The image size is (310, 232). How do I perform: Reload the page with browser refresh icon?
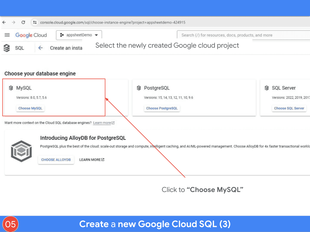[x=23, y=22]
